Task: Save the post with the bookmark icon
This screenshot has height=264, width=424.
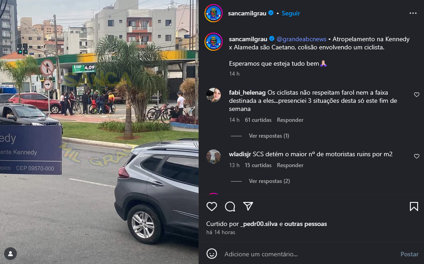Action: (x=414, y=206)
